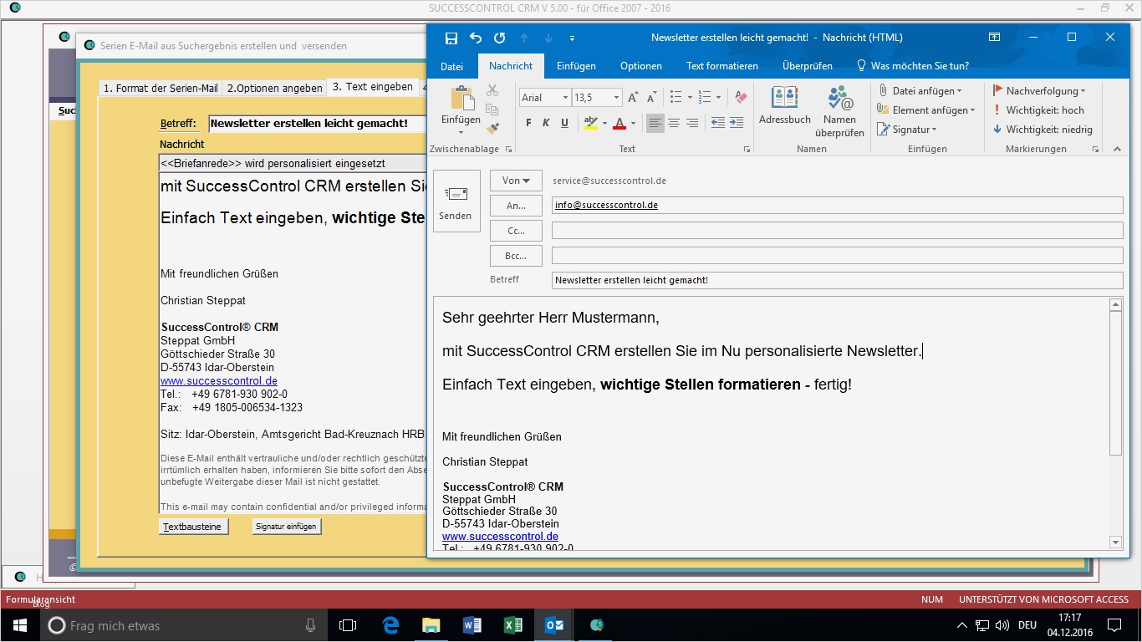Toggle bold formatting (F)
This screenshot has height=642, width=1142.
(528, 123)
